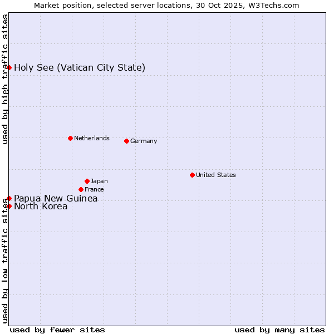Click the "used by fewer sites" axis label

pos(57,330)
